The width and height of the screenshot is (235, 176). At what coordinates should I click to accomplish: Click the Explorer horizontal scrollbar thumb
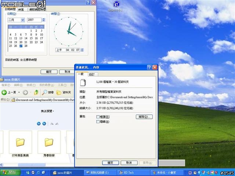point(32,165)
